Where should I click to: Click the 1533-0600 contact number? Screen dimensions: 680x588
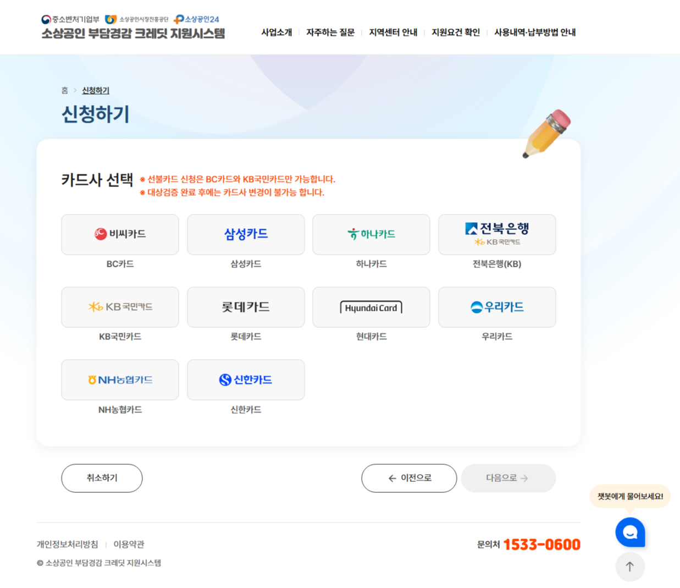tap(541, 545)
